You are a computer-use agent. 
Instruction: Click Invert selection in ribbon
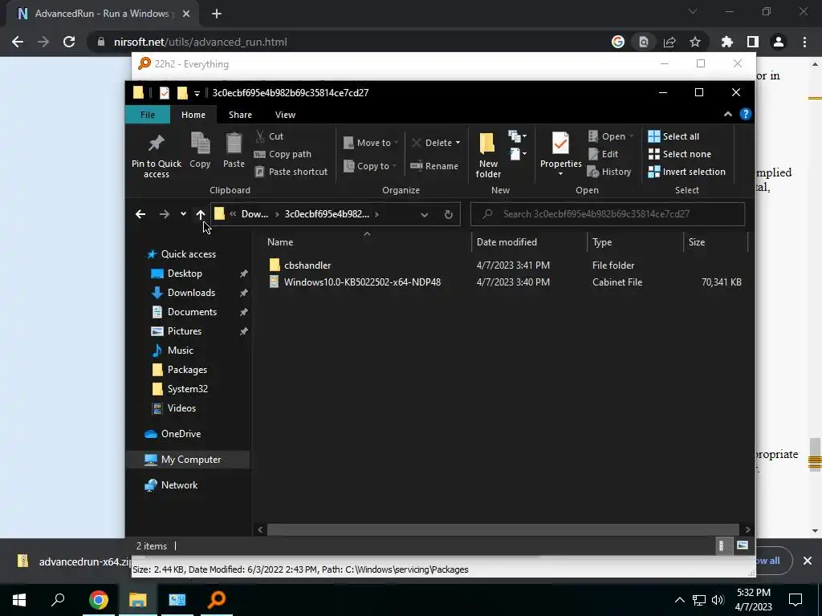tap(687, 172)
